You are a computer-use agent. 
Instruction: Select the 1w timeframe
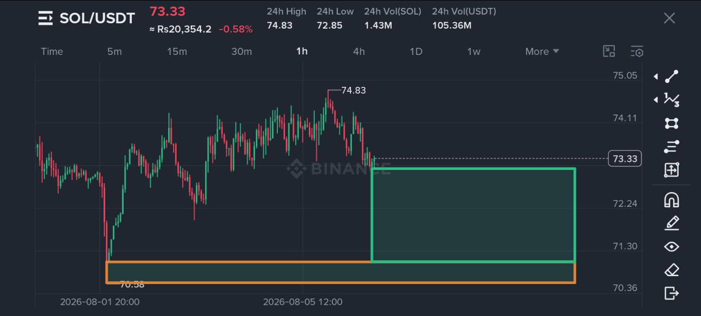pos(474,51)
